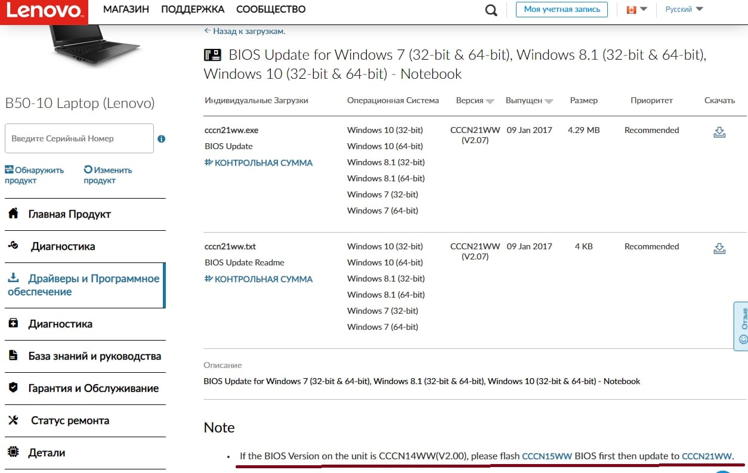Click the Индивидуальные Загрузки column header
The height and width of the screenshot is (473, 748).
tap(256, 100)
